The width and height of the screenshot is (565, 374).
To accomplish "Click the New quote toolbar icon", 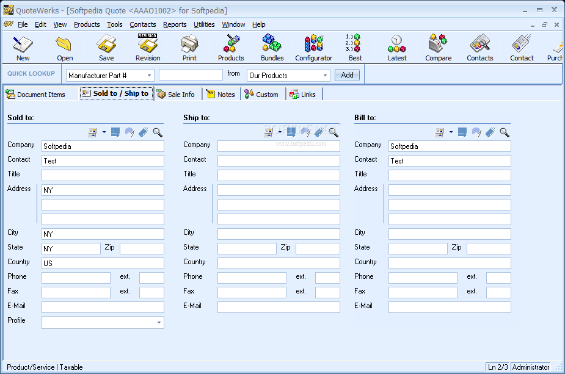I will [x=23, y=48].
